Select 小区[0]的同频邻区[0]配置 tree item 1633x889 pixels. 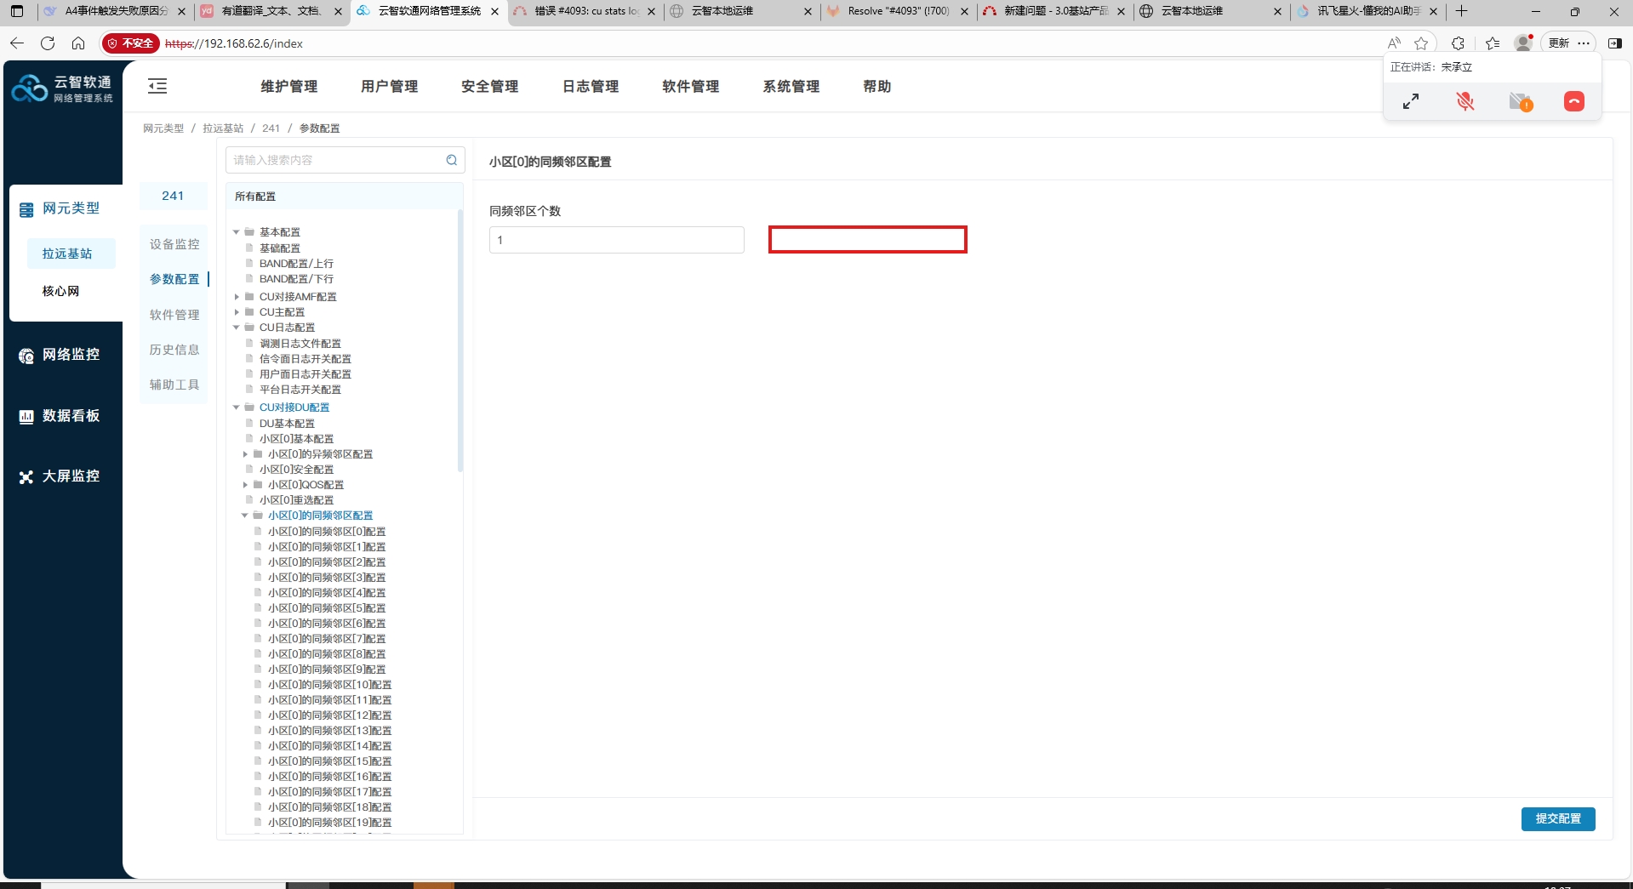(327, 532)
